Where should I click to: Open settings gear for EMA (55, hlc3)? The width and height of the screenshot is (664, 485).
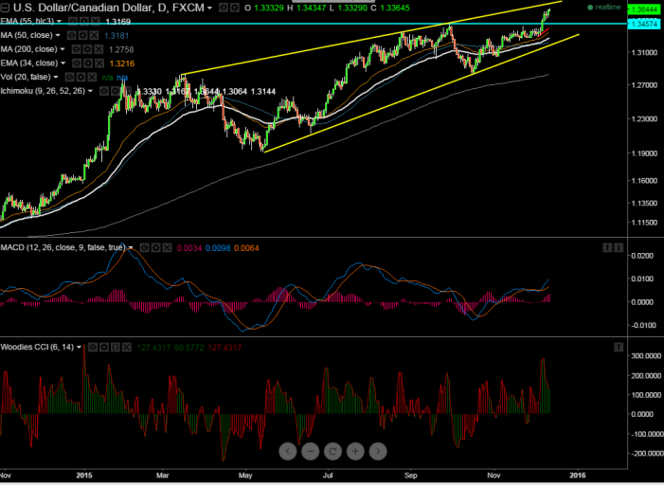click(84, 21)
